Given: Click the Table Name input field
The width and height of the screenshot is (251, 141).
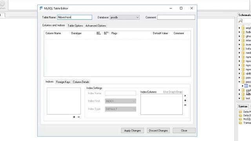Looking at the screenshot, I should [75, 17].
